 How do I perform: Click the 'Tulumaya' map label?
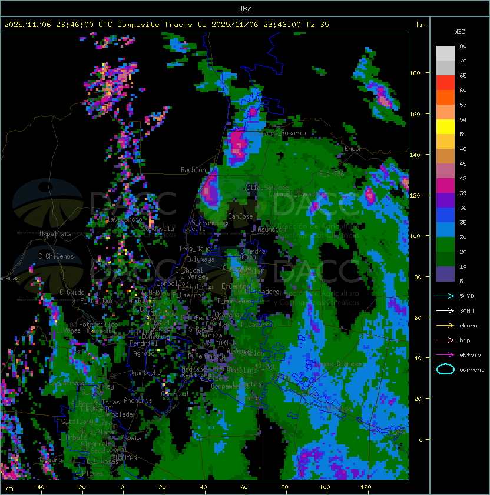click(201, 259)
